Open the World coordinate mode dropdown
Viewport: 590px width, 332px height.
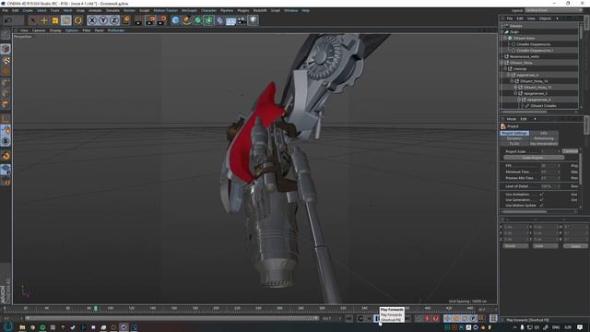(515, 246)
